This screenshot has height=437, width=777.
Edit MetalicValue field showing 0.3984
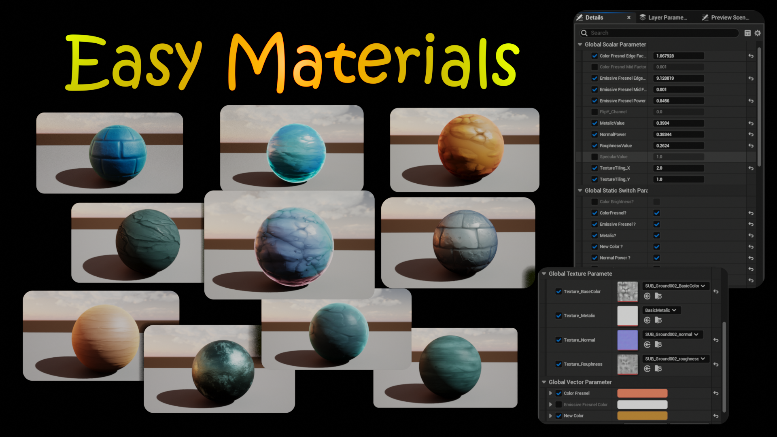679,123
